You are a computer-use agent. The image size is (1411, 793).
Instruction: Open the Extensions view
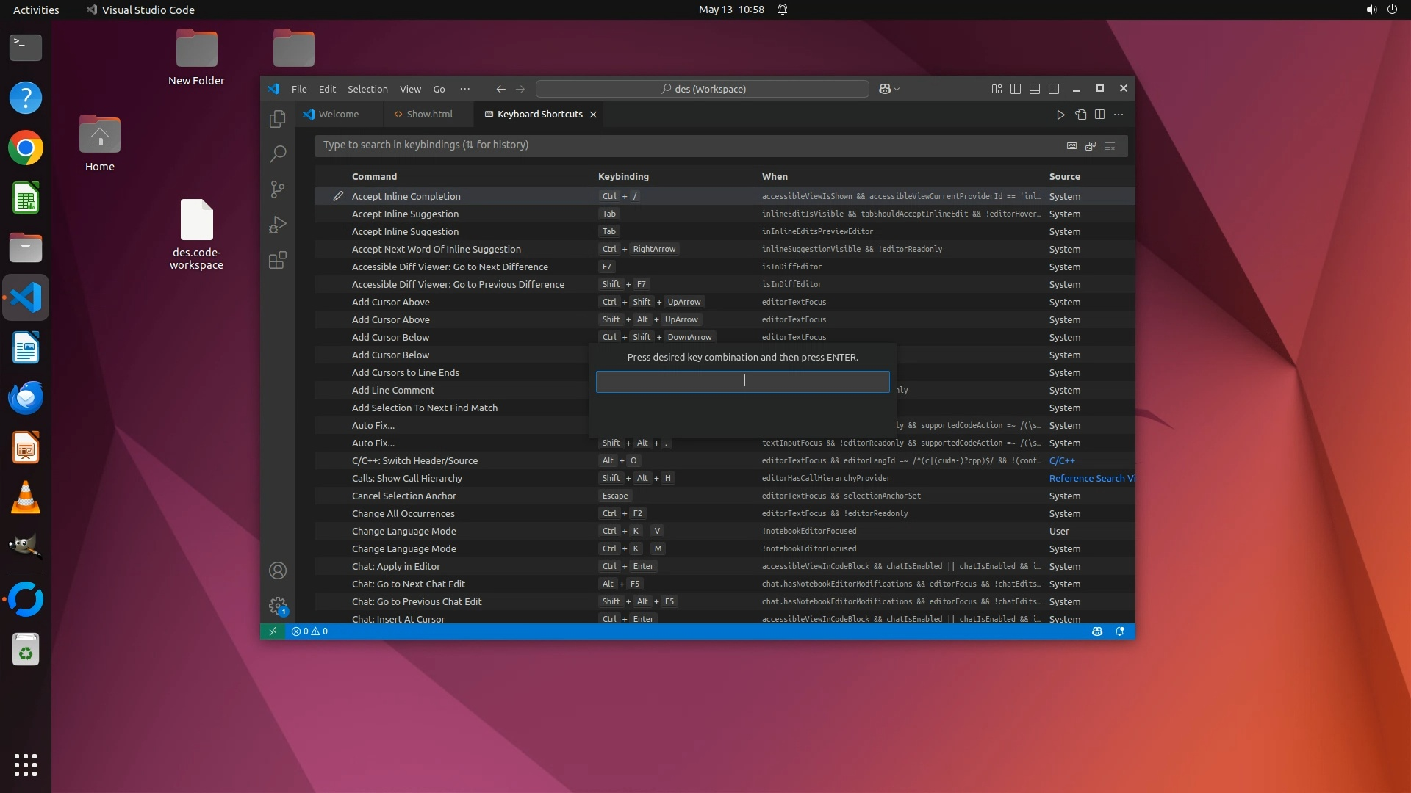[x=277, y=260]
